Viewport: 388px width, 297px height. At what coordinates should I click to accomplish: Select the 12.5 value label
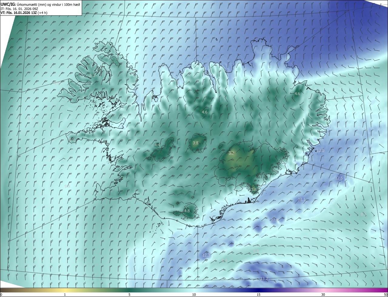[339, 178]
